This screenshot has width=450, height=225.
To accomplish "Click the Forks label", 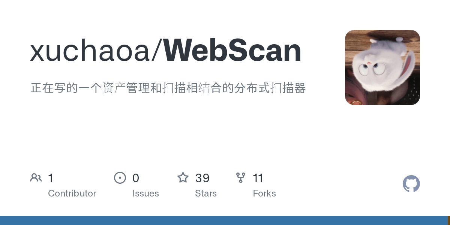I will pos(264,193).
